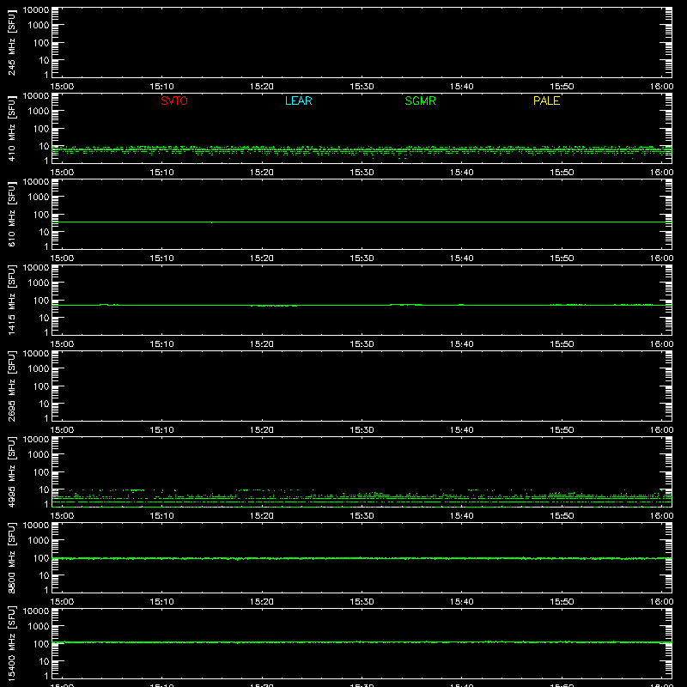This screenshot has width=687, height=687.
Task: Click the green 610 MHz flux trace line
Action: coord(362,222)
